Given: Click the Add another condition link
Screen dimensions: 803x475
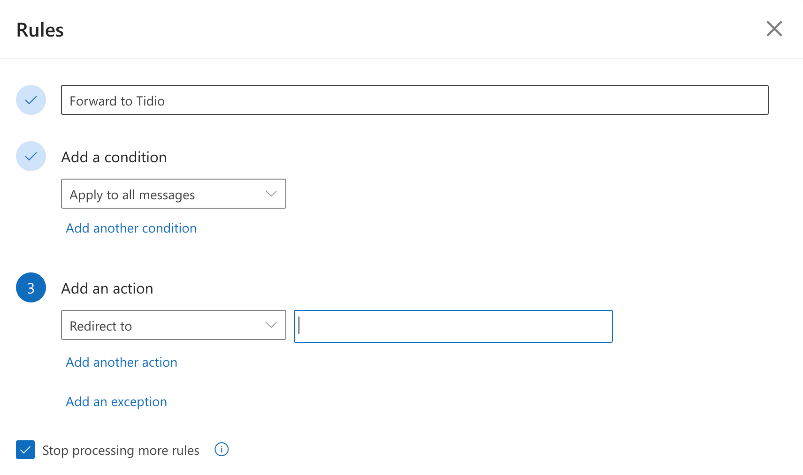Looking at the screenshot, I should 131,228.
